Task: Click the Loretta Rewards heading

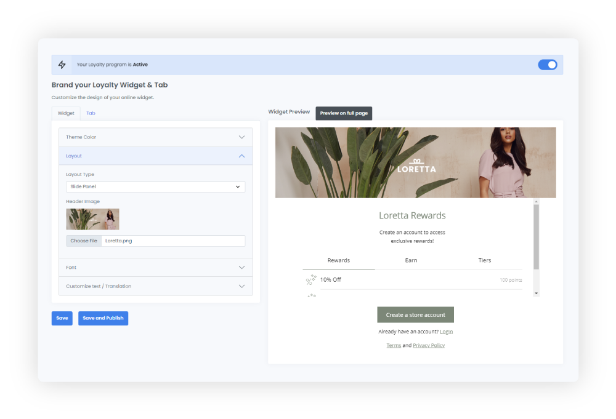Action: tap(412, 216)
